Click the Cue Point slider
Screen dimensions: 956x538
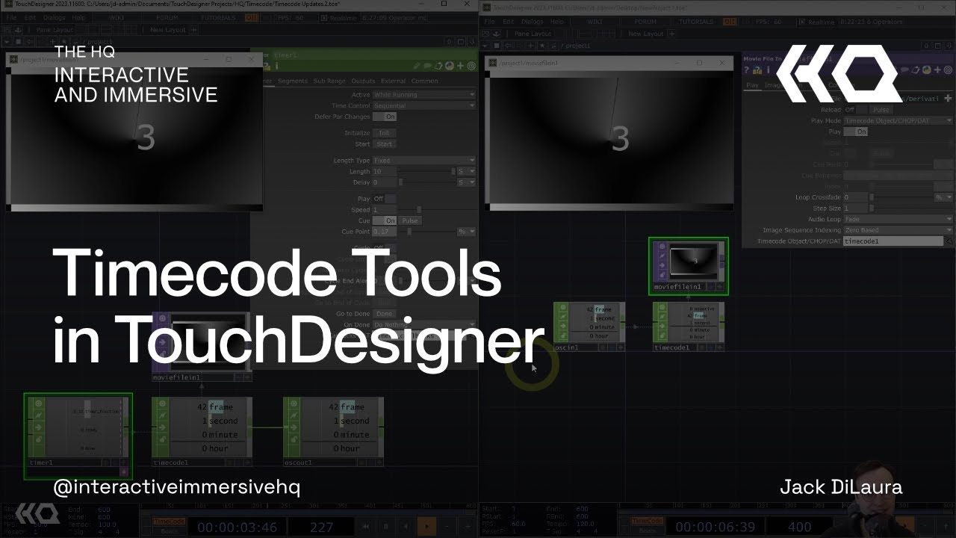pyautogui.click(x=427, y=232)
